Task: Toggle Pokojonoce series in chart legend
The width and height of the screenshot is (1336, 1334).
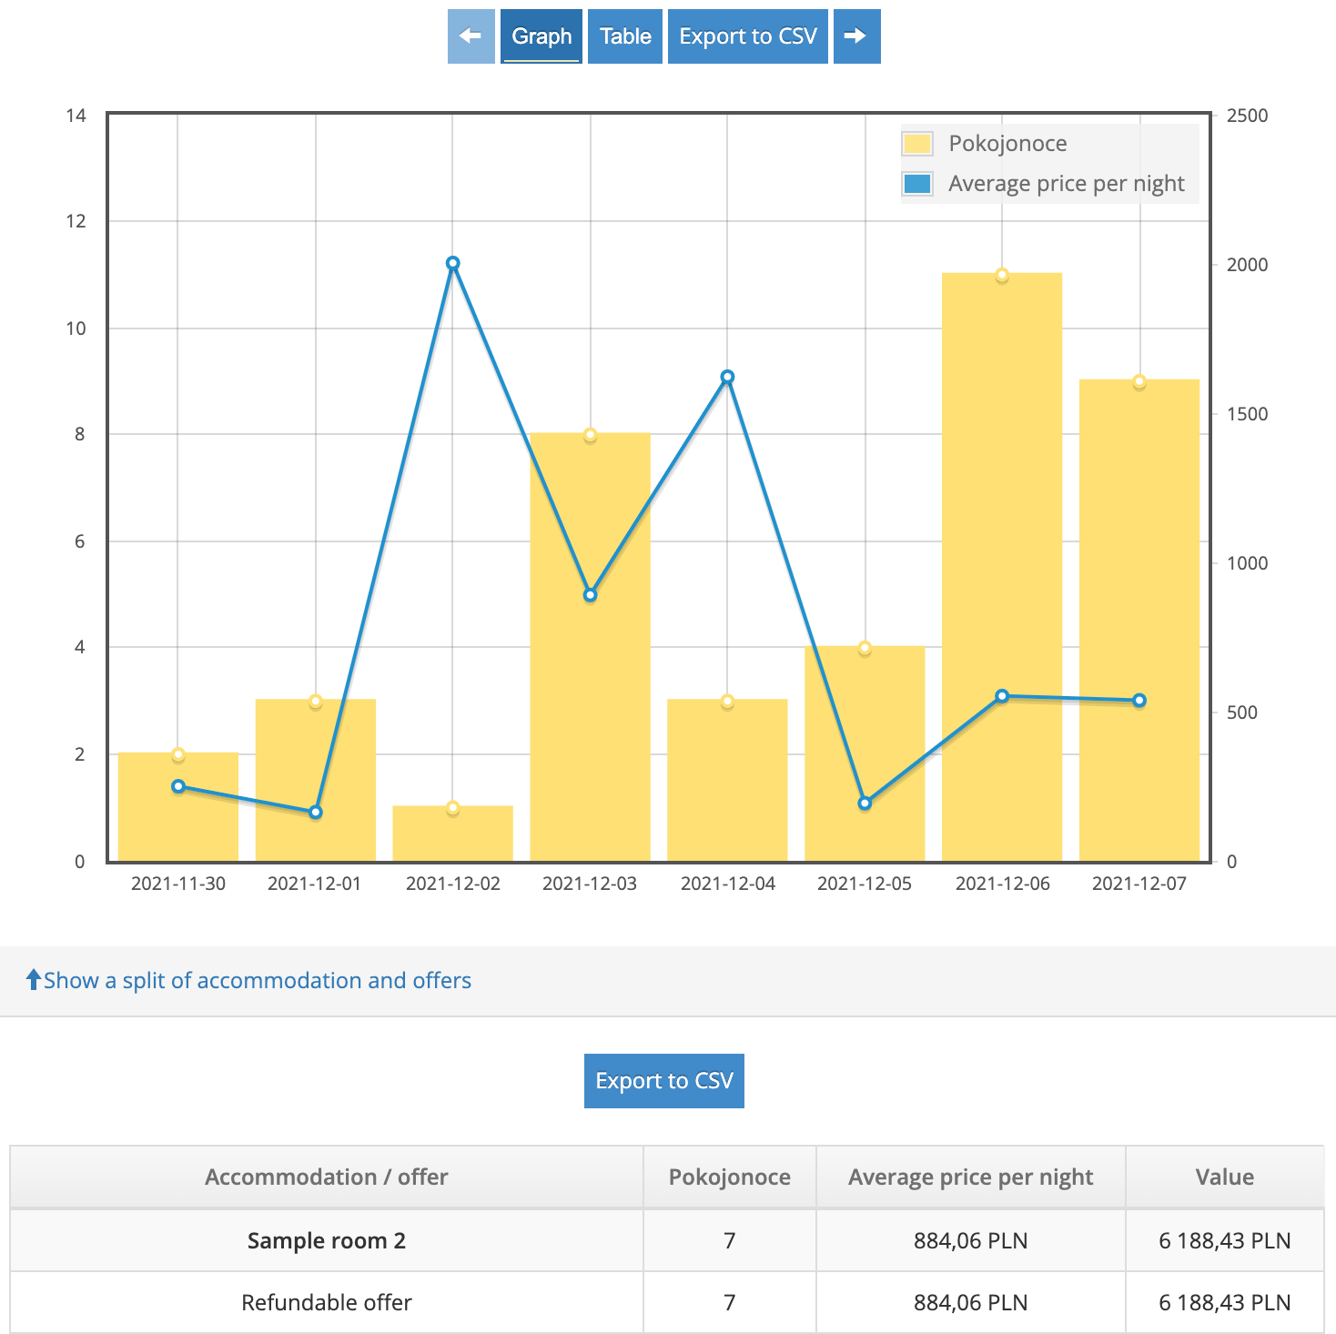Action: point(1007,144)
